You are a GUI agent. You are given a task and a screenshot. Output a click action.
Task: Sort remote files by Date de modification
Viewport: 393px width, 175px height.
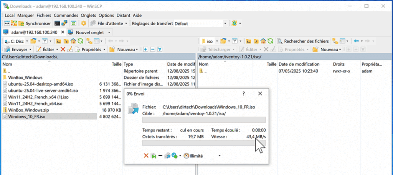pos(299,64)
